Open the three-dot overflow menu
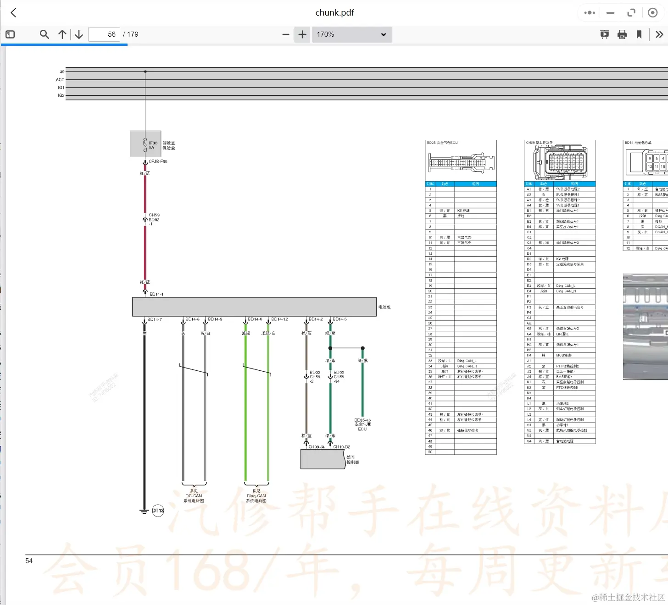Screen dimensions: 668x605 point(589,12)
